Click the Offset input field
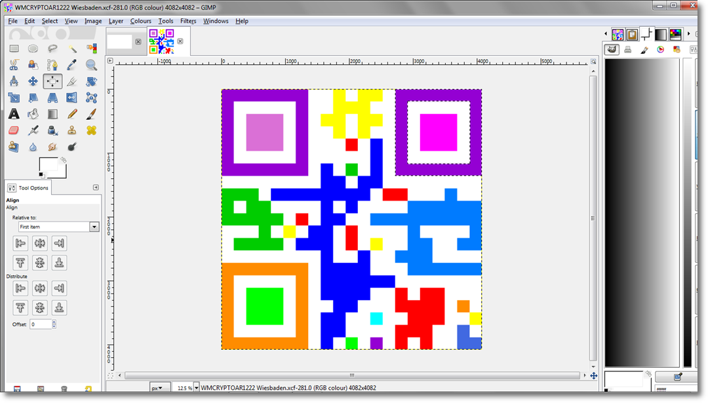This screenshot has width=708, height=403. [41, 324]
